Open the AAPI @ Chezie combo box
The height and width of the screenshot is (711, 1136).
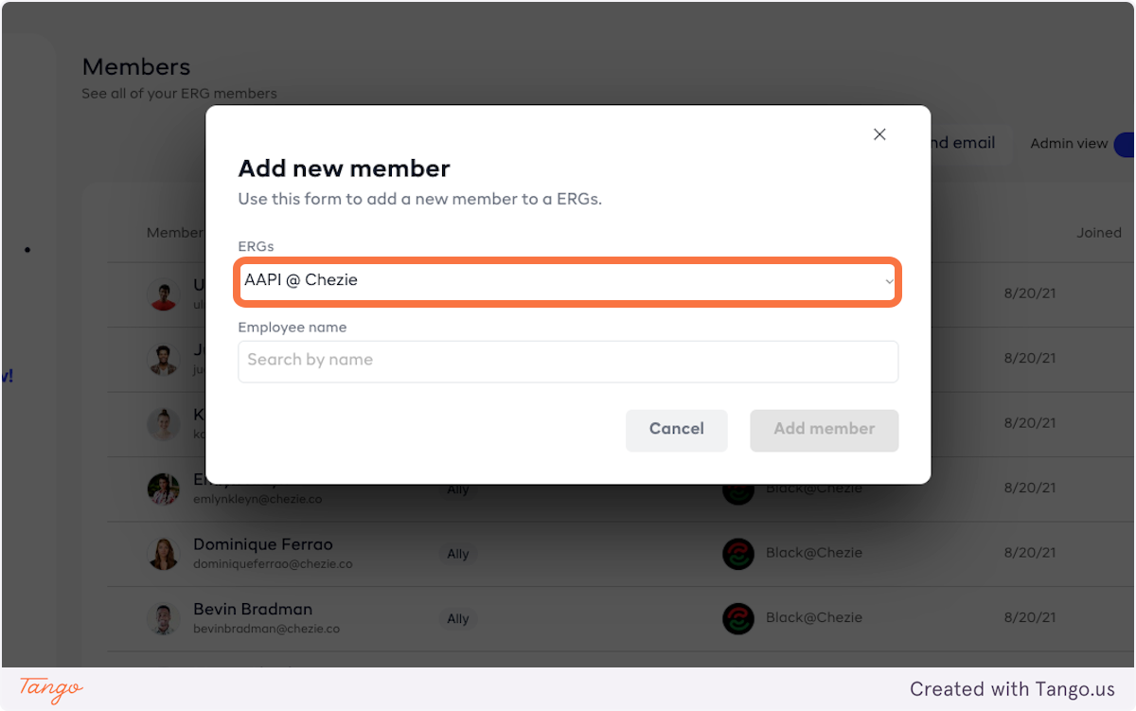[566, 281]
